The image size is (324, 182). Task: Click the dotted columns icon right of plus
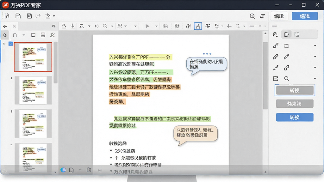(x=238, y=26)
